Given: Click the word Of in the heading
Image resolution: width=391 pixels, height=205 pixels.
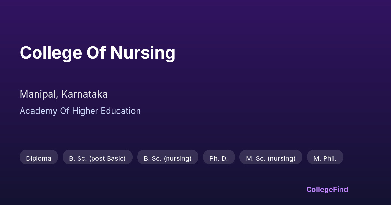Looking at the screenshot, I should [96, 53].
